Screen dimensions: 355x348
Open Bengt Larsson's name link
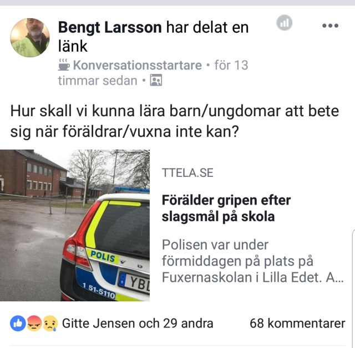point(110,27)
